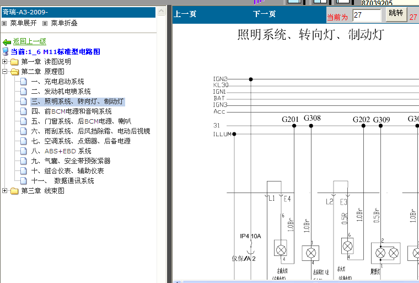This screenshot has height=283, width=419.
Task: Expand the 第一章 读图说明 node
Action: click(4, 62)
